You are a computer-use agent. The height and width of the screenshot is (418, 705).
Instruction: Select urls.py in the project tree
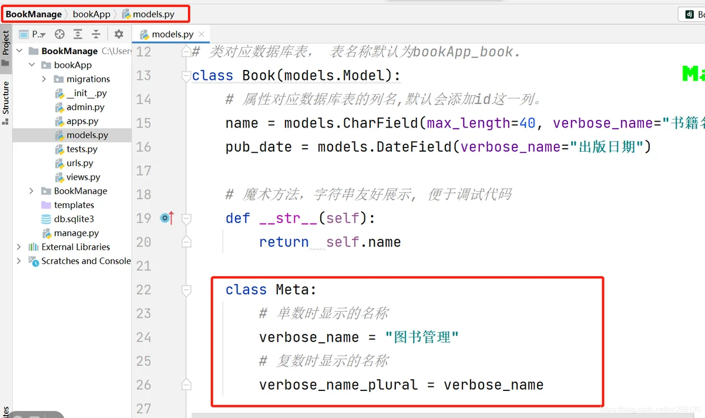point(72,163)
